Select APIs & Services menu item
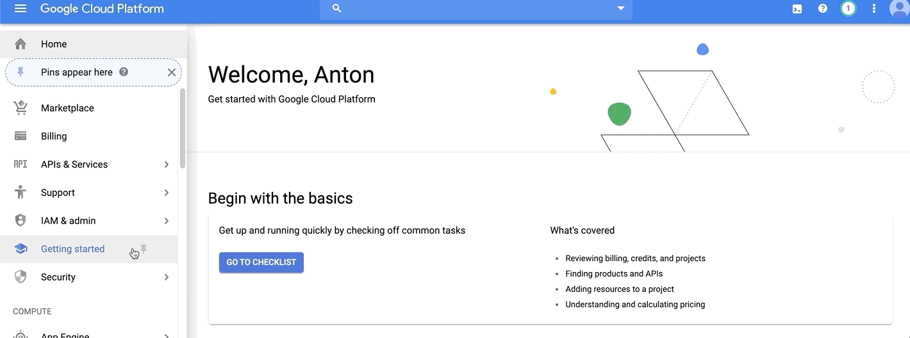Image resolution: width=910 pixels, height=338 pixels. coord(89,165)
